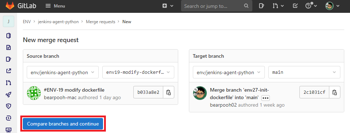Go to Merge requests breadcrumb
Viewport: 350px width, 133px height.
tap(101, 22)
